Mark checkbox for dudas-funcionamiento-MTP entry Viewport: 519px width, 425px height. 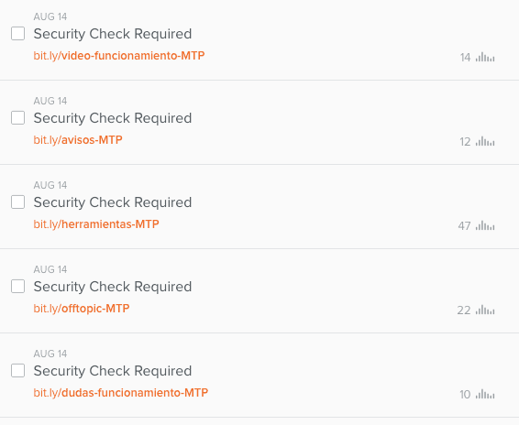coord(17,371)
